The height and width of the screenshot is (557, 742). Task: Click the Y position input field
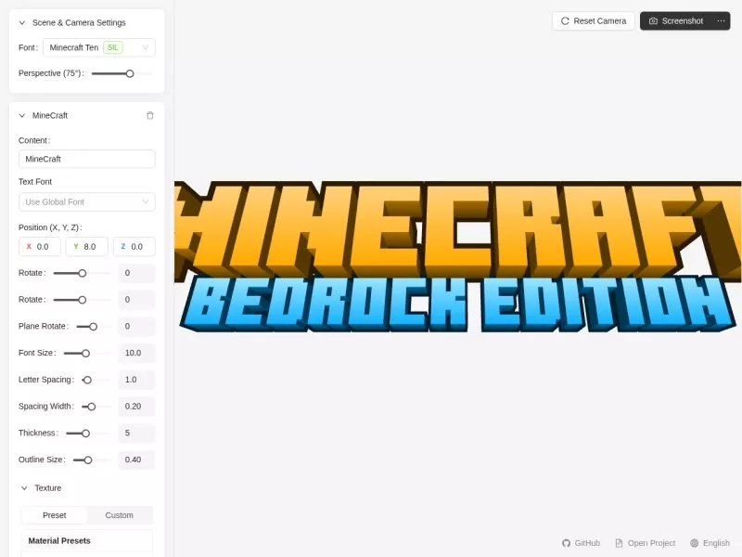pos(87,246)
